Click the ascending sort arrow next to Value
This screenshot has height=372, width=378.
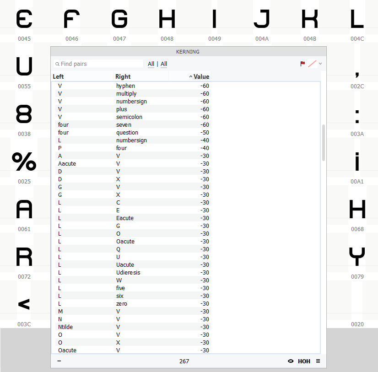pos(191,77)
